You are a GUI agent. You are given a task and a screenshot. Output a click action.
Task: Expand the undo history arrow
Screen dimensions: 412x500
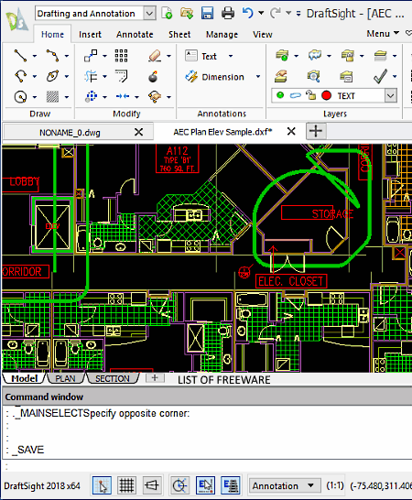tap(261, 13)
